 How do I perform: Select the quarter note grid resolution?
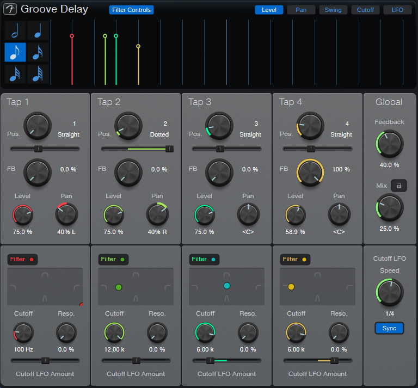tap(38, 32)
